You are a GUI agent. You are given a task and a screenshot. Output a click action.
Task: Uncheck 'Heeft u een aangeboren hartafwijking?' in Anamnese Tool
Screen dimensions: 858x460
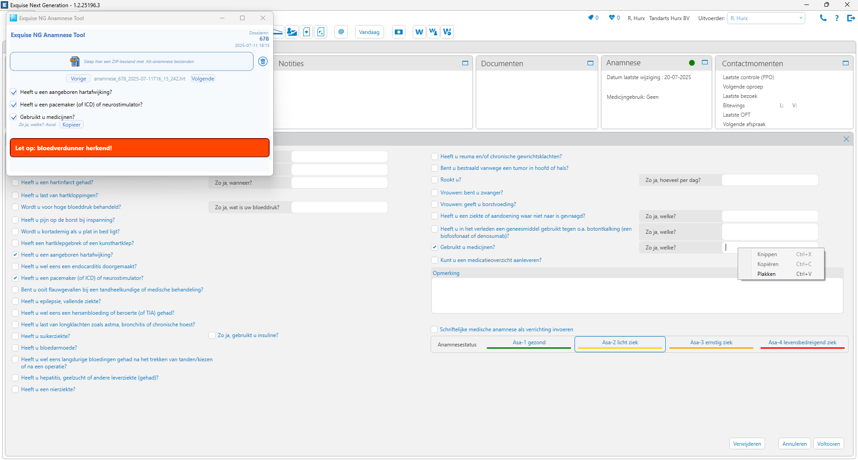[14, 92]
